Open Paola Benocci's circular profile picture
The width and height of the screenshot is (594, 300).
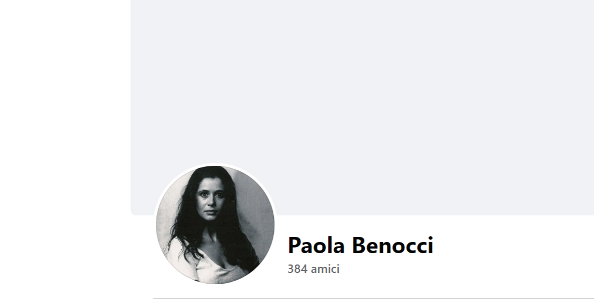(x=215, y=224)
